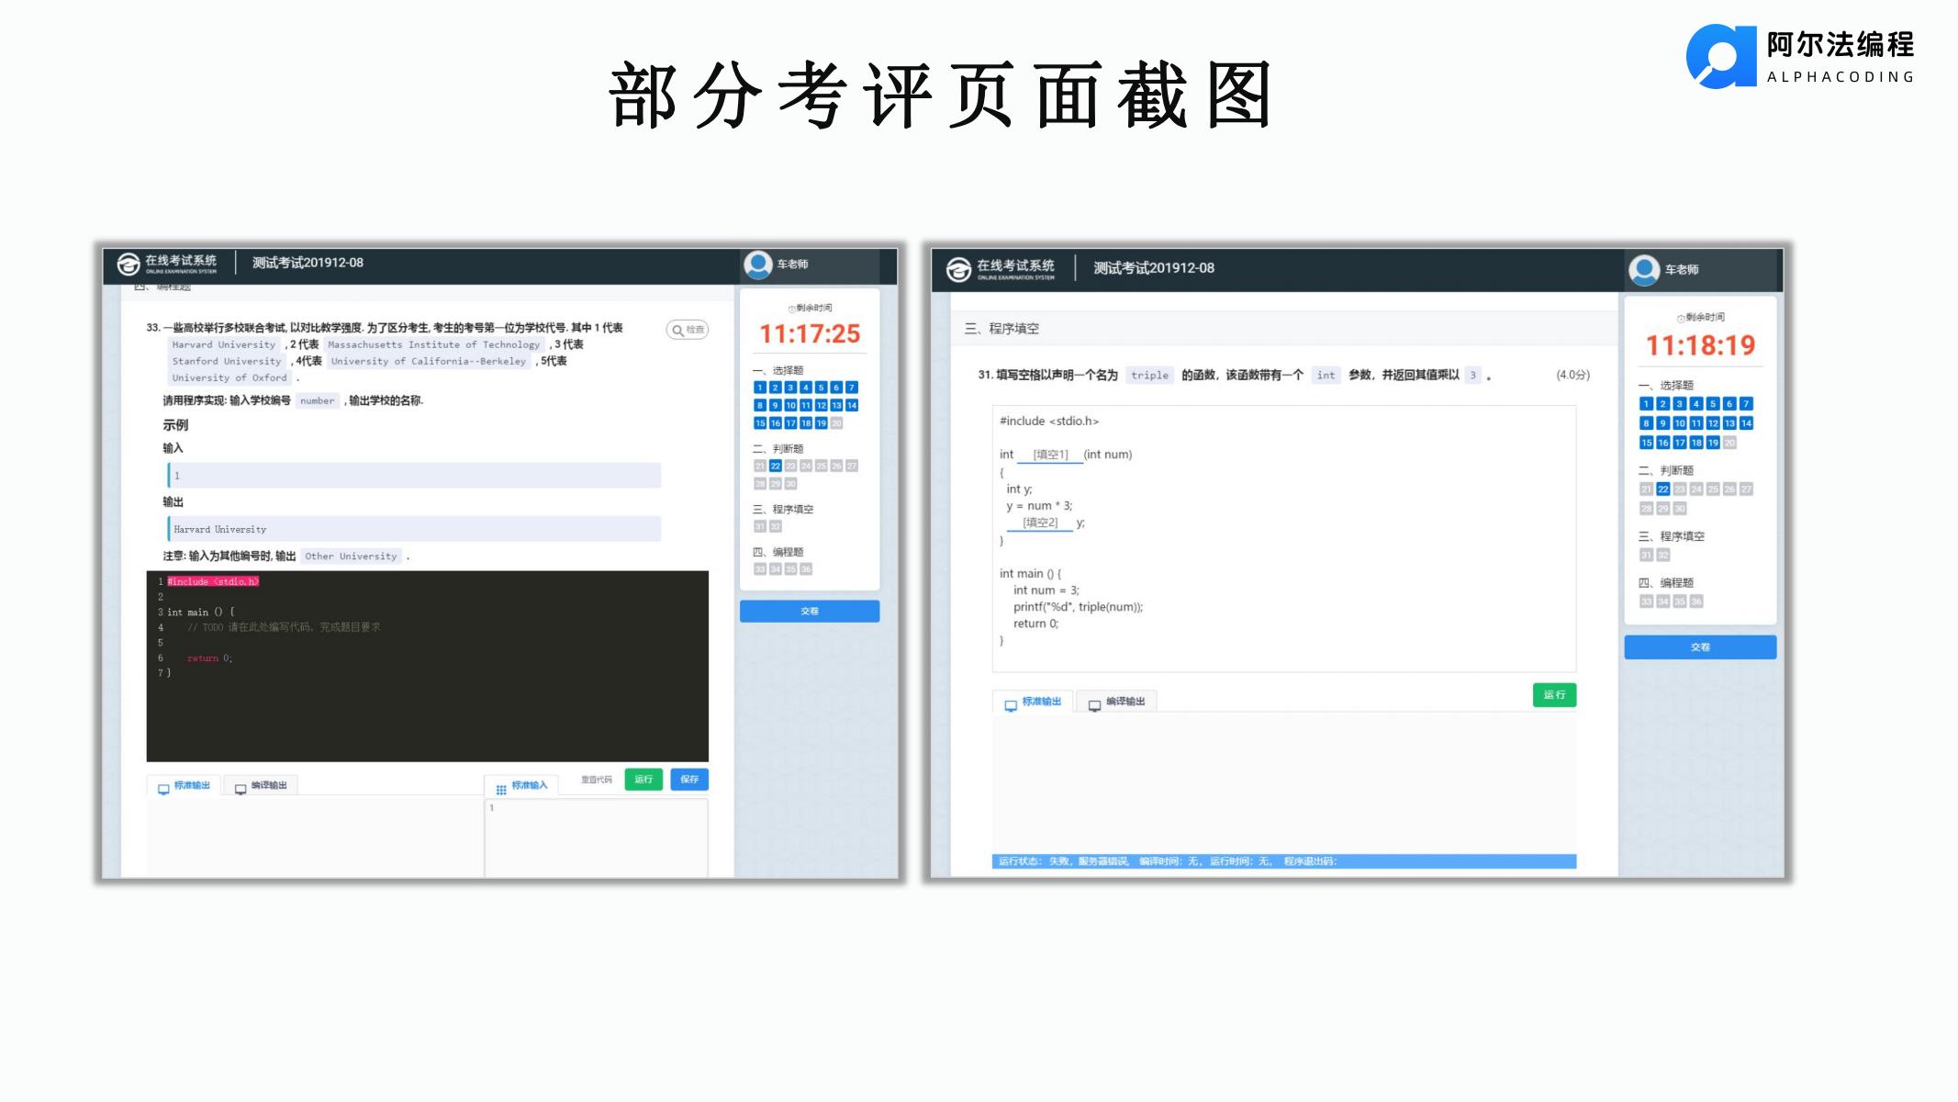
Task: Jump to question 4 in right screenshot
Action: point(1696,404)
